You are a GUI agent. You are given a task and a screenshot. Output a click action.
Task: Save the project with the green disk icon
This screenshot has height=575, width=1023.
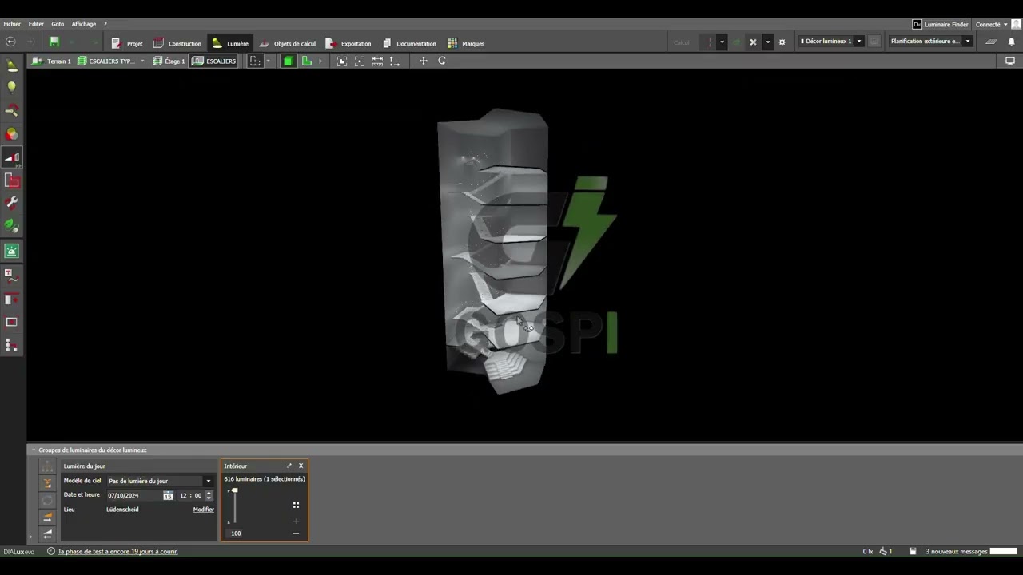click(54, 42)
